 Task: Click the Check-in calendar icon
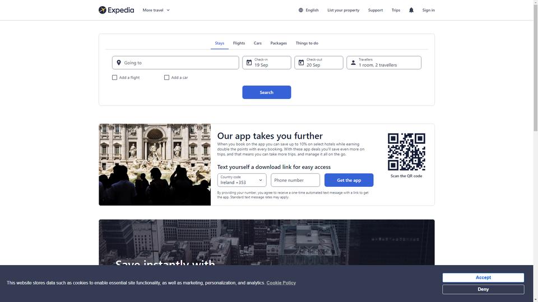249,63
